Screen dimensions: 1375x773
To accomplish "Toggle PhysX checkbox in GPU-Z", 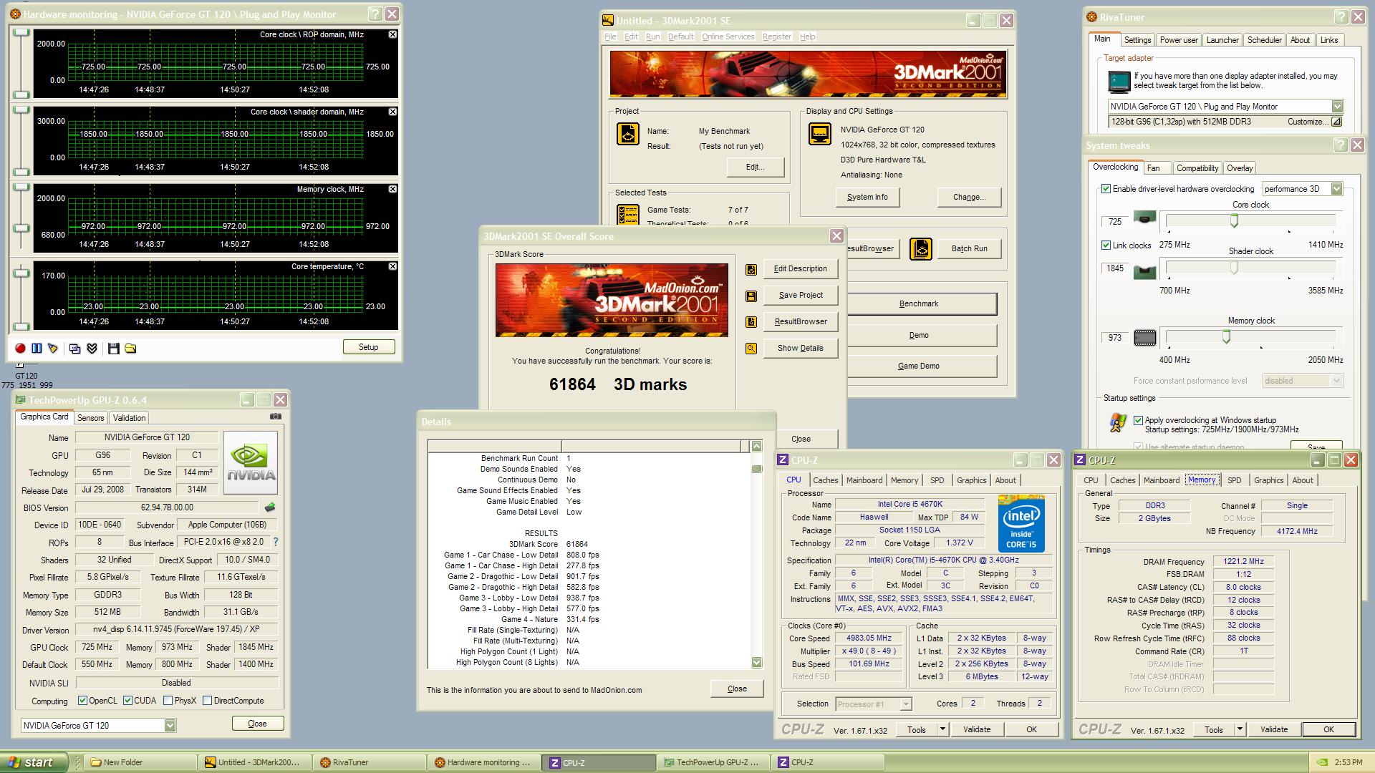I will pyautogui.click(x=168, y=701).
